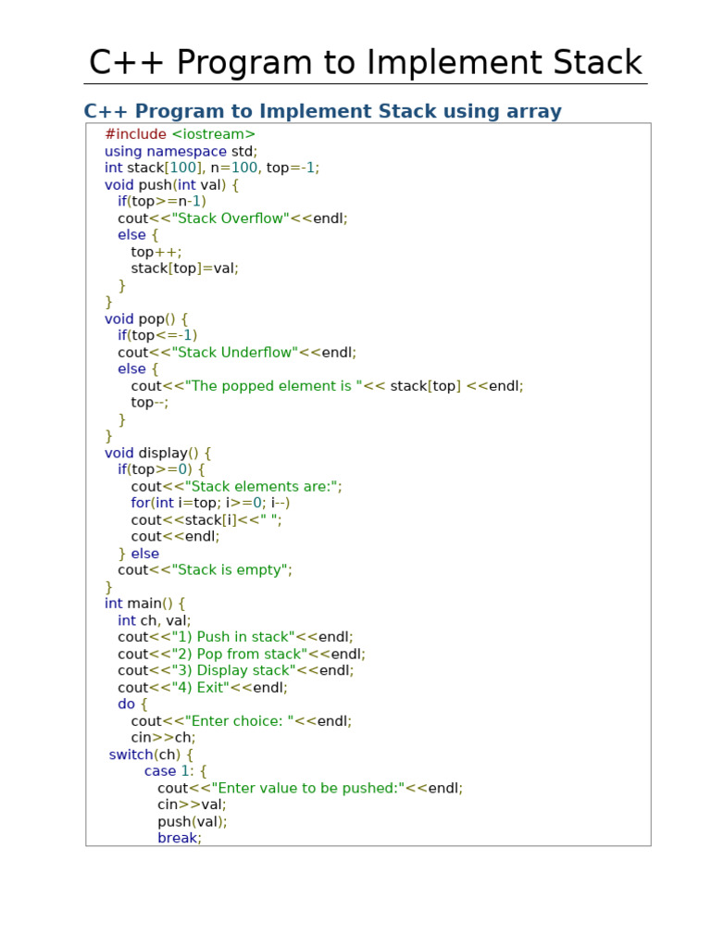
Task: Click the "3) Display stack" line
Action: pos(236,670)
